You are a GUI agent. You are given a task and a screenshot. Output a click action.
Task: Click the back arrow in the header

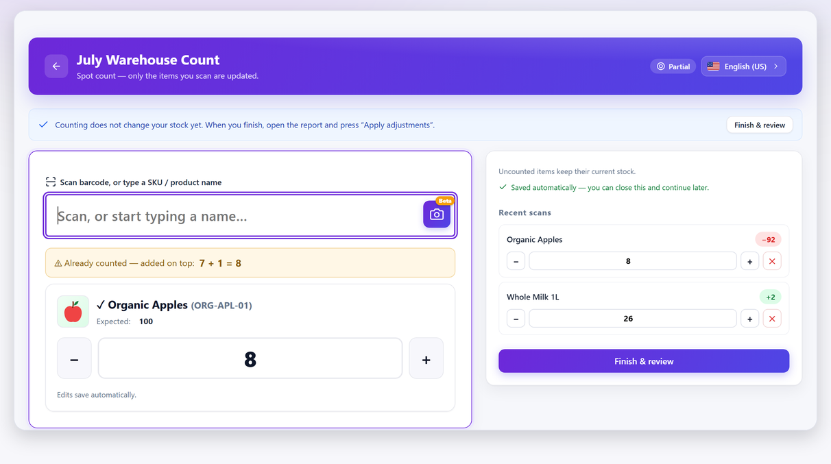coord(56,66)
